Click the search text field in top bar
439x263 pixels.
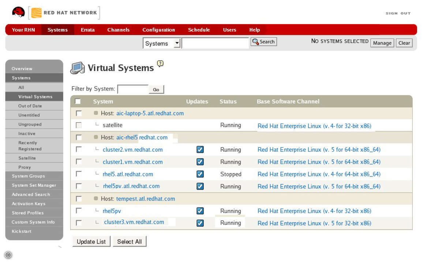[x=215, y=43]
